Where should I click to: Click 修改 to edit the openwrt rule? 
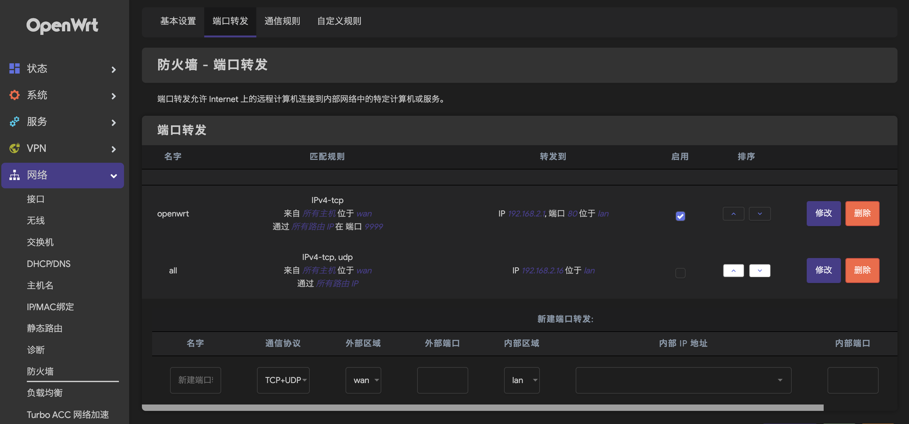tap(824, 213)
